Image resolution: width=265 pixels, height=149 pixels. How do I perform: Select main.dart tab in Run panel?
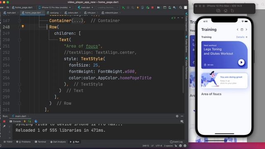(x=20, y=116)
